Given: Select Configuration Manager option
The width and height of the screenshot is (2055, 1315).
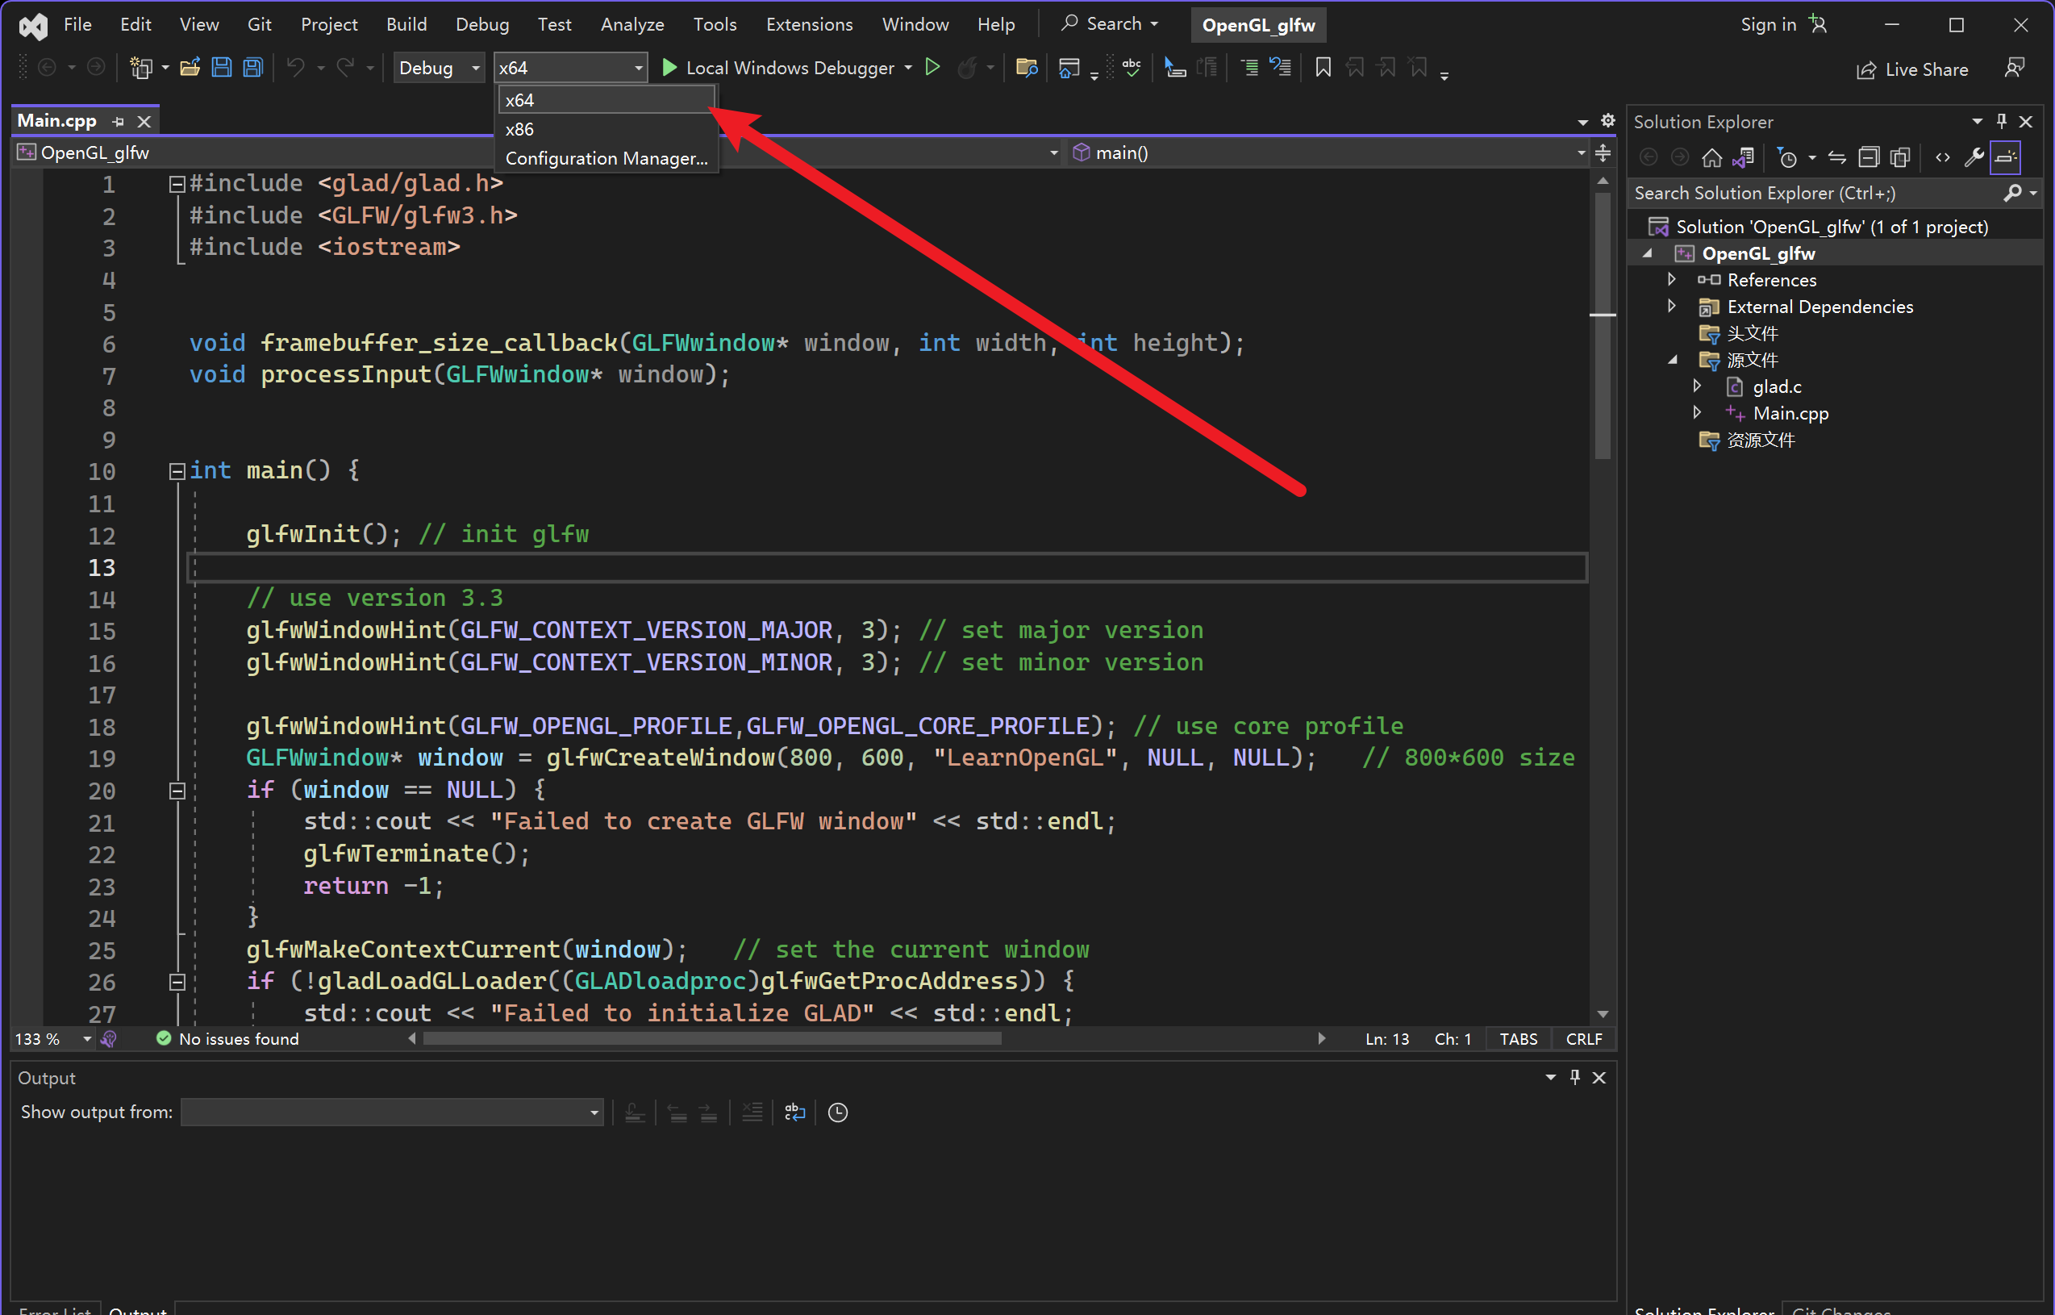Looking at the screenshot, I should pyautogui.click(x=606, y=157).
